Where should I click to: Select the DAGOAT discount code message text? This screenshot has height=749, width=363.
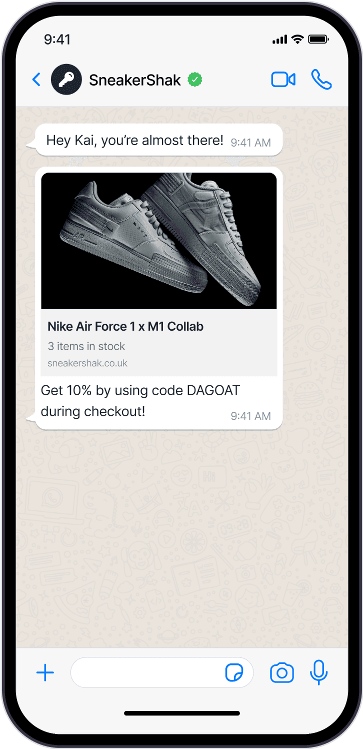coord(140,401)
